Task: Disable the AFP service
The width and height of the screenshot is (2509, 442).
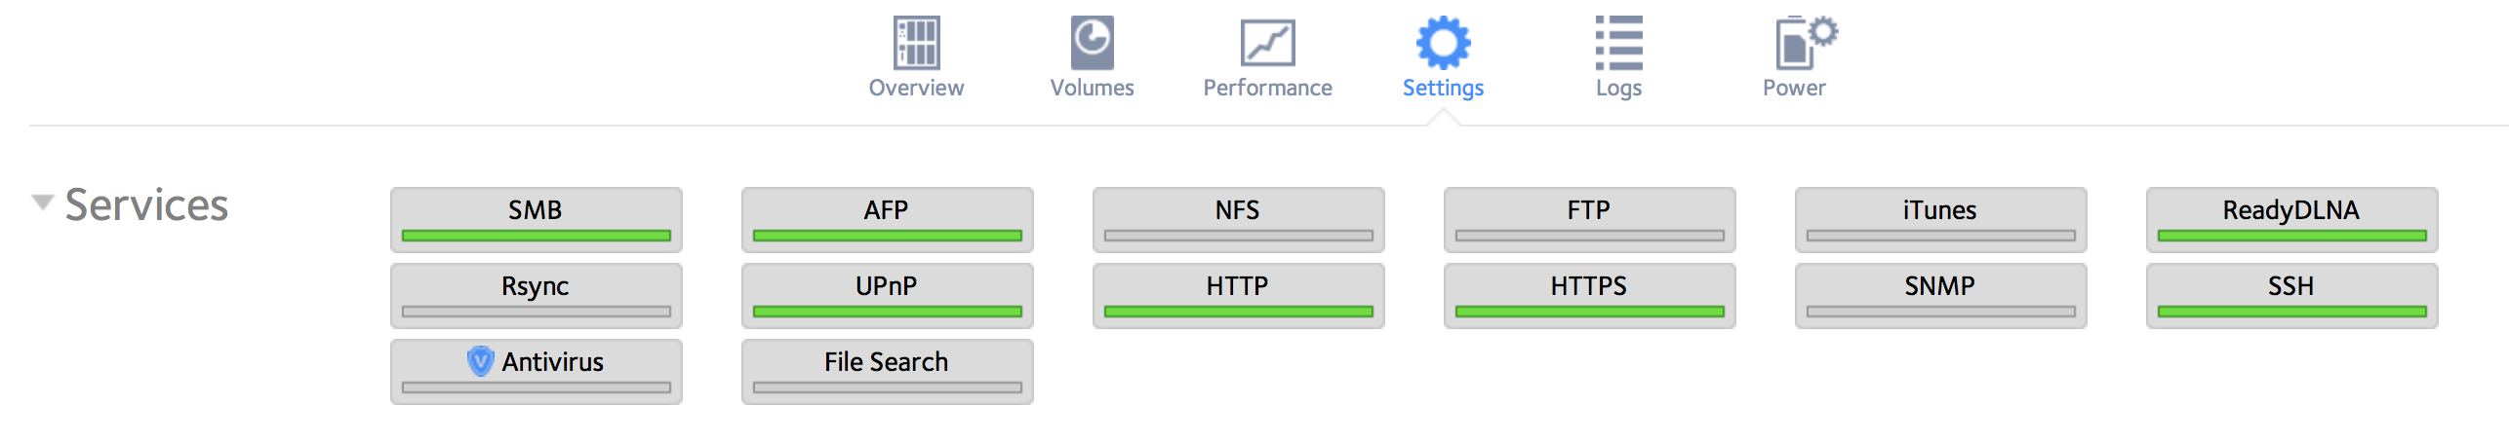Action: 887,219
